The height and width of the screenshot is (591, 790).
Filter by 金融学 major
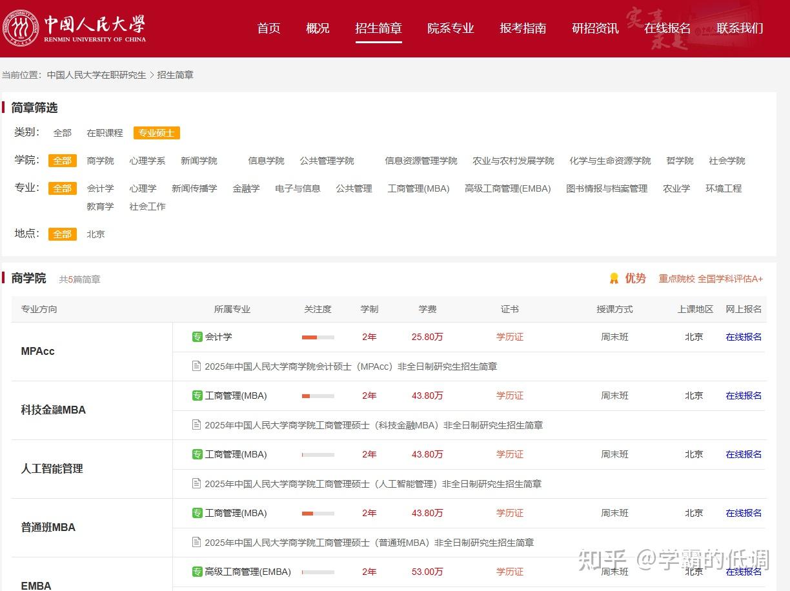pos(246,188)
